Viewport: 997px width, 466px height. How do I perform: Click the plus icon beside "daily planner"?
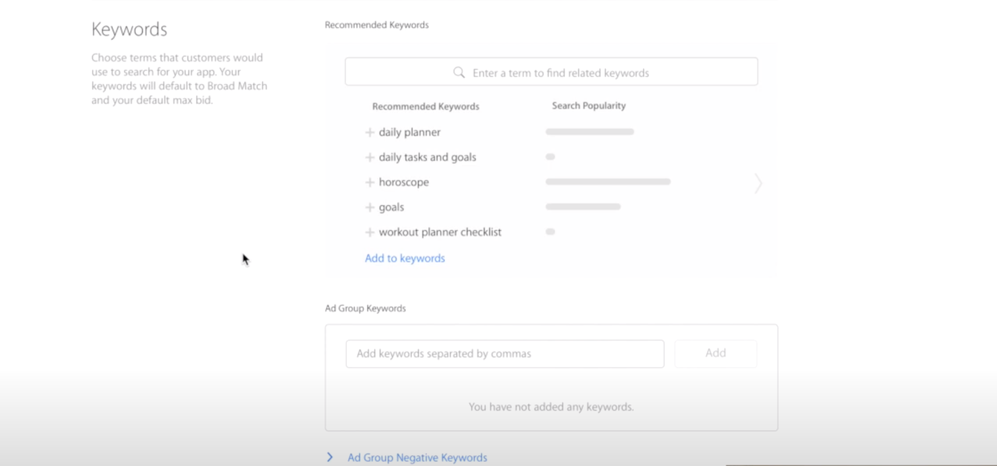pos(370,132)
